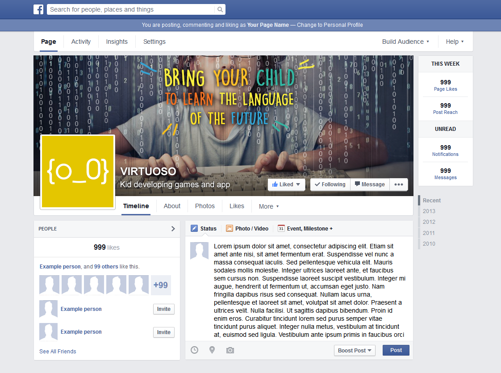Choose the Event, Milestone + composer tab
Image resolution: width=501 pixels, height=373 pixels.
(305, 229)
